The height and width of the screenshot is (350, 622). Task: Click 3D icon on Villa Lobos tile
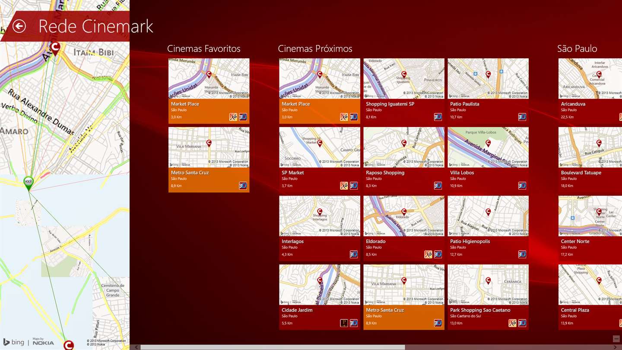click(x=522, y=186)
